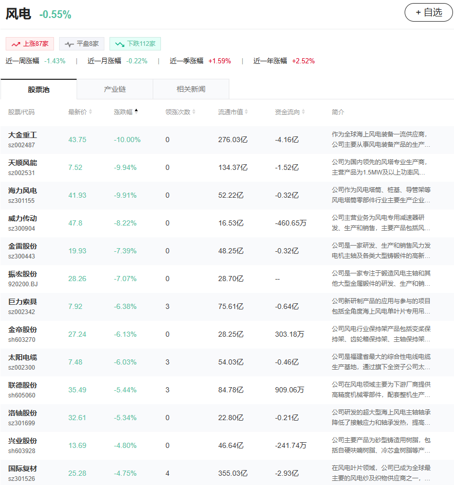Open stock 振宏股份
Viewport: 454px width, 485px height.
point(23,274)
